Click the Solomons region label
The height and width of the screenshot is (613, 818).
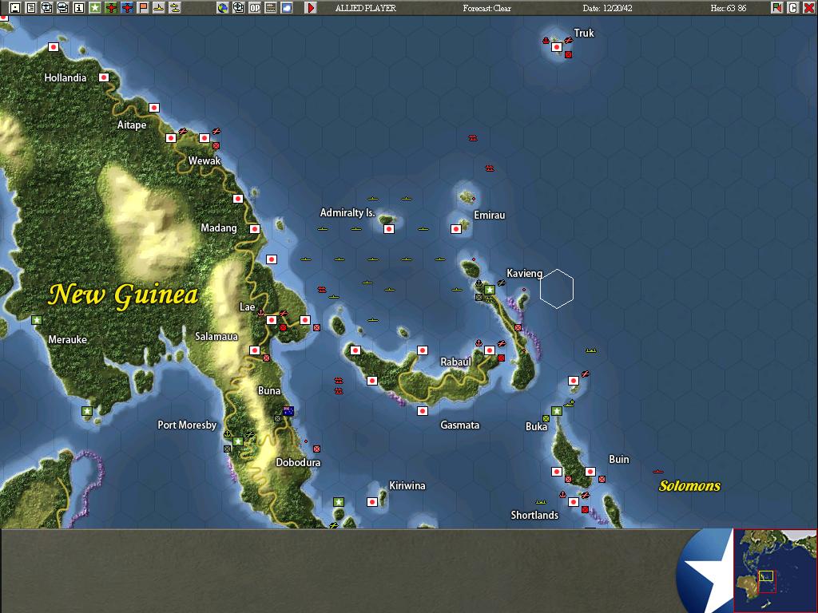click(689, 486)
